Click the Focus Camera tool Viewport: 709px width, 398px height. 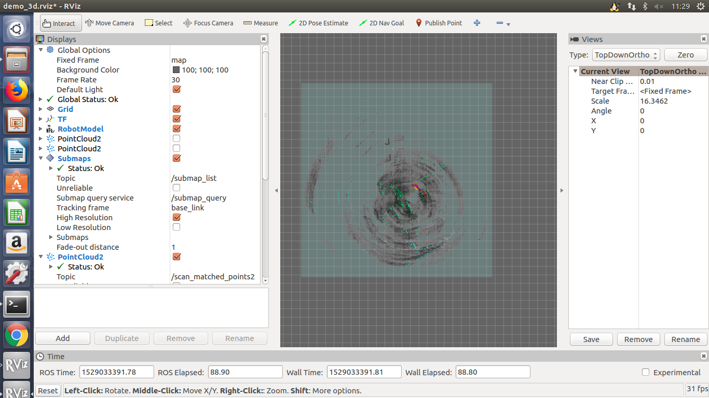click(208, 23)
